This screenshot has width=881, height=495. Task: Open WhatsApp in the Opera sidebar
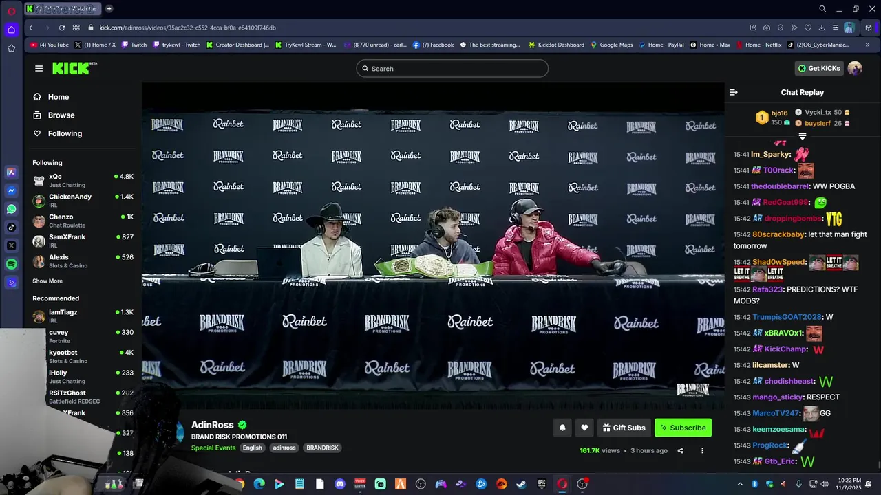[x=11, y=209]
